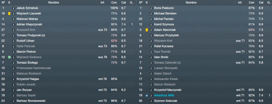Click yellow card icon beside Adam Marciniak
272x104 pixels.
coord(147,30)
